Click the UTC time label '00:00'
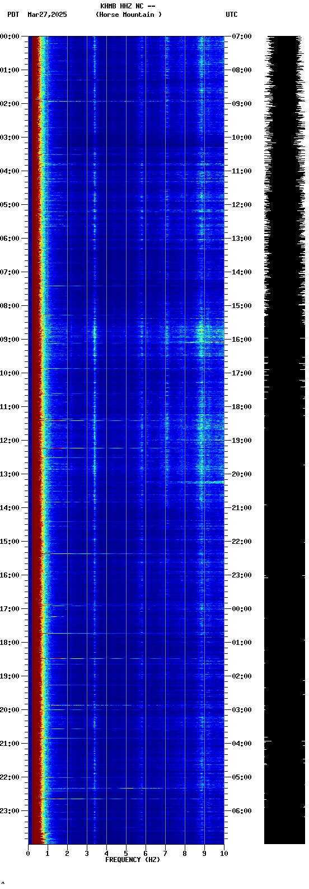The image size is (309, 889). click(x=242, y=609)
